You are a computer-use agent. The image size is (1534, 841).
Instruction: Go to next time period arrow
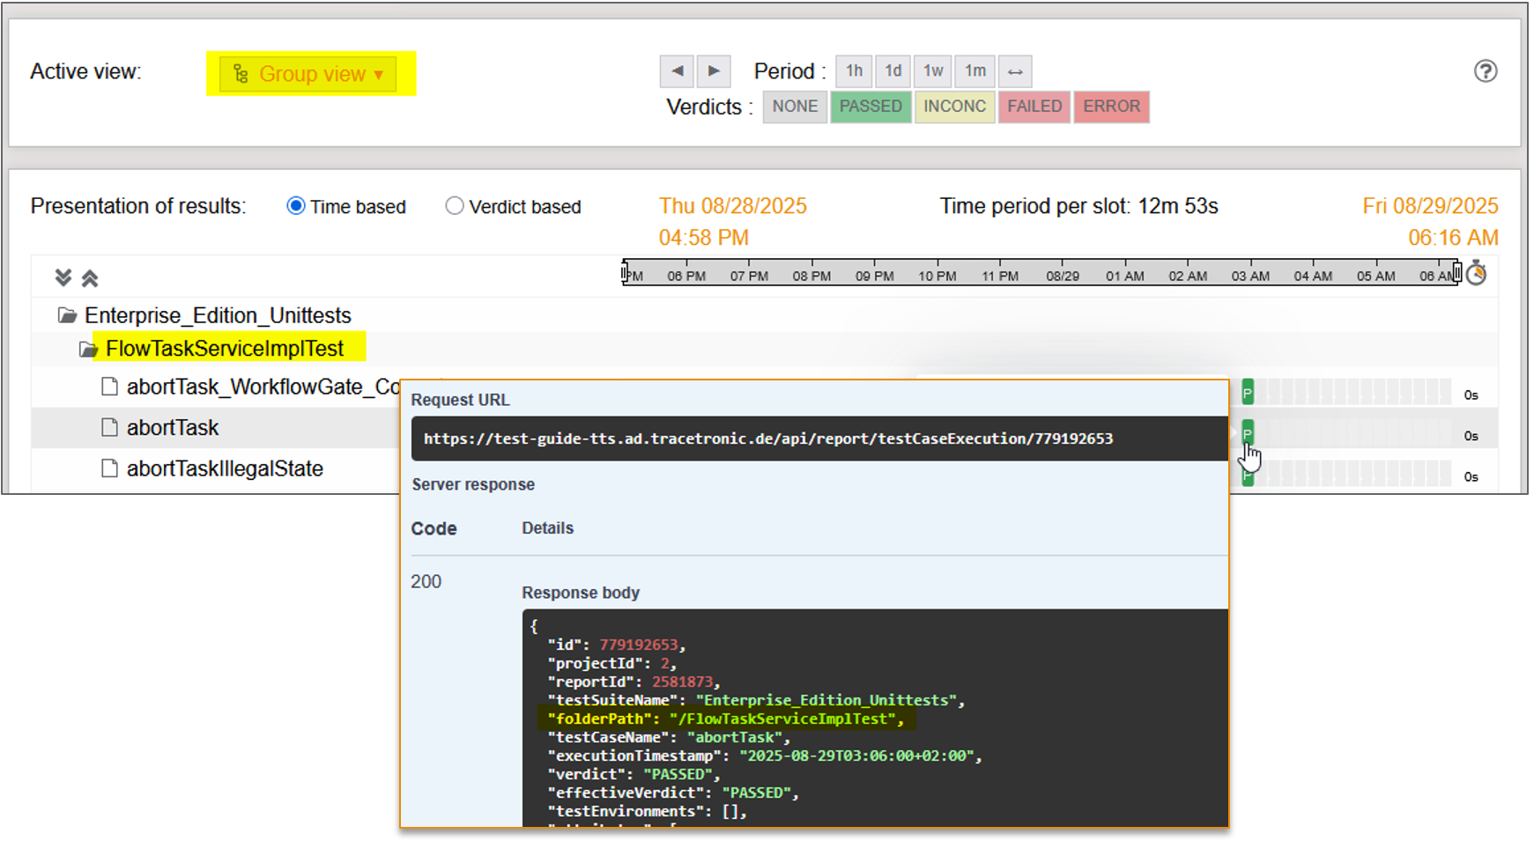point(714,71)
